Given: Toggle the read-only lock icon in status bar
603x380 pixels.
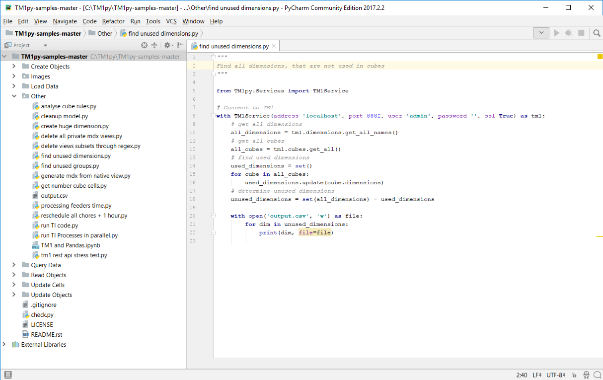Looking at the screenshot, I should click(x=574, y=375).
